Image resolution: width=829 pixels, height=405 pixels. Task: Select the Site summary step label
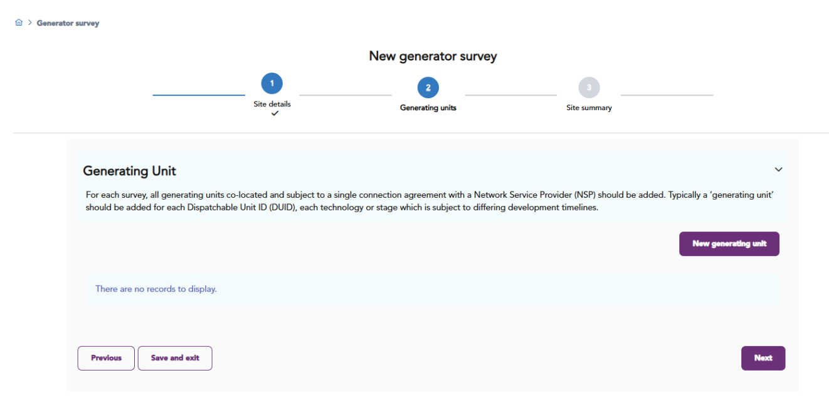pyautogui.click(x=589, y=108)
